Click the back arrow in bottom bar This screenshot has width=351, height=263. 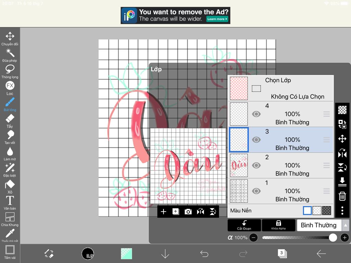pyautogui.click(x=321, y=254)
